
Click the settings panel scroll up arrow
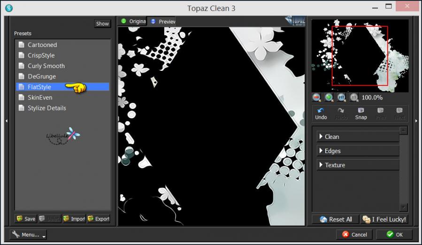point(403,130)
